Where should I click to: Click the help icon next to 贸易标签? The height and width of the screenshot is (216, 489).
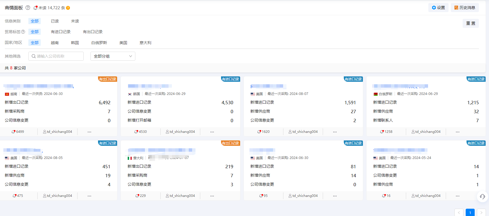coord(23,32)
